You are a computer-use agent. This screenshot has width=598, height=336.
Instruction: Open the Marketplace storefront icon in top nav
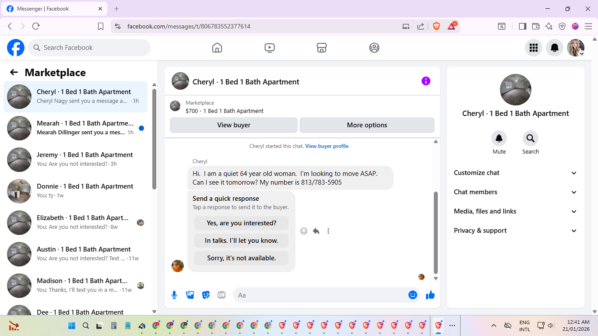click(x=322, y=48)
